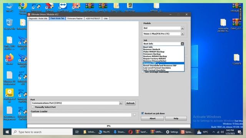This screenshot has height=138, width=246.
Task: Click the 10°C weather widget on taskbar
Action: [x=203, y=132]
